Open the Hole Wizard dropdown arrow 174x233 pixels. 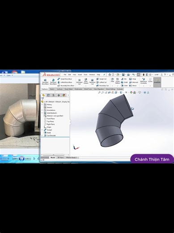(86, 86)
